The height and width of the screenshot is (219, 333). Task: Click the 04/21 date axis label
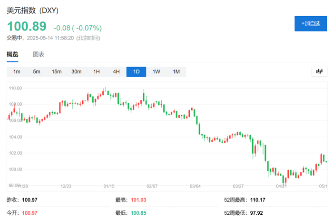pos(282,186)
